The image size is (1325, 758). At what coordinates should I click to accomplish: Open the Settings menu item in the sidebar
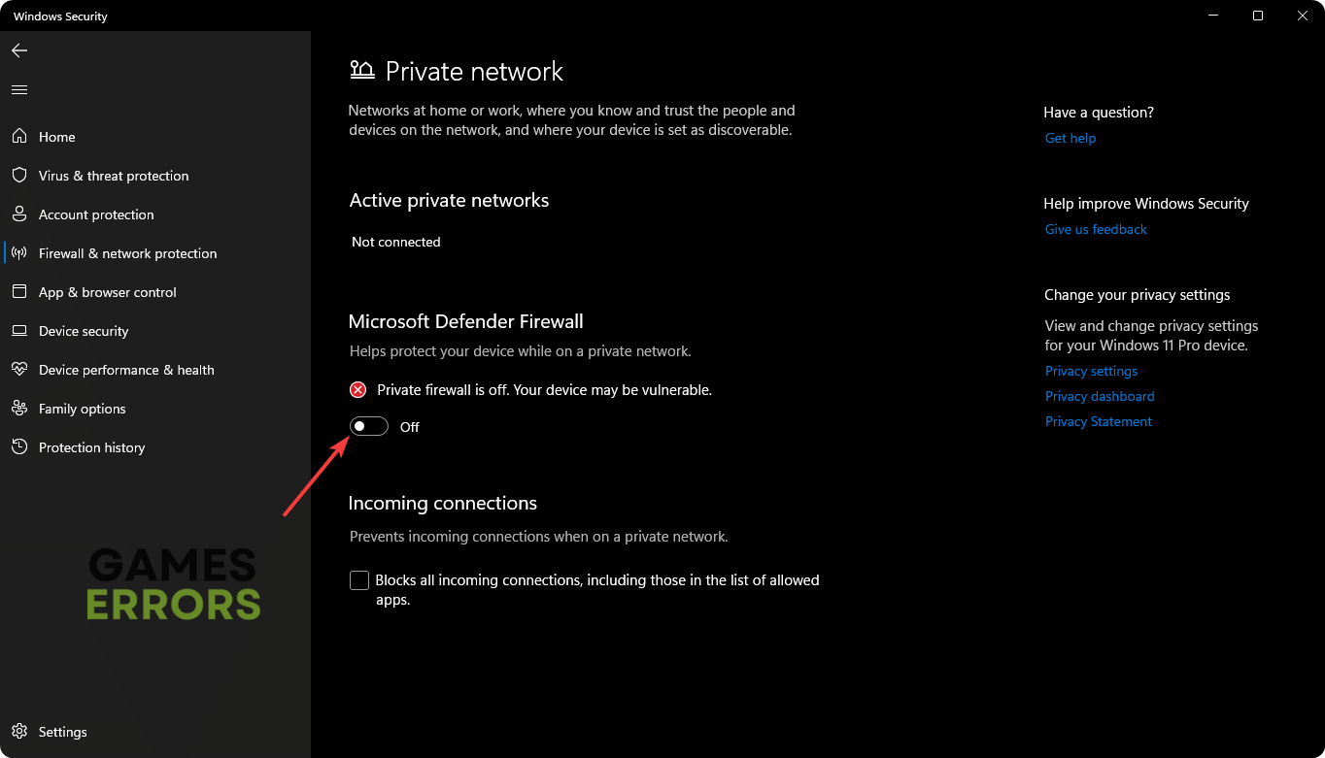pyautogui.click(x=62, y=732)
